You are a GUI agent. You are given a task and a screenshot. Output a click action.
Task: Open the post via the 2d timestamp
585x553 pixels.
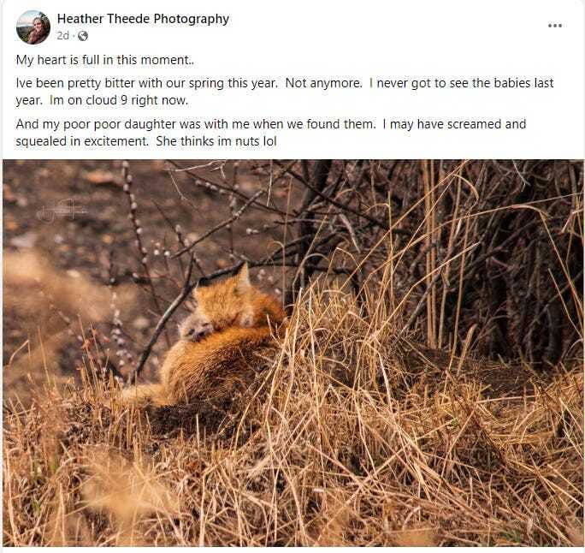63,36
